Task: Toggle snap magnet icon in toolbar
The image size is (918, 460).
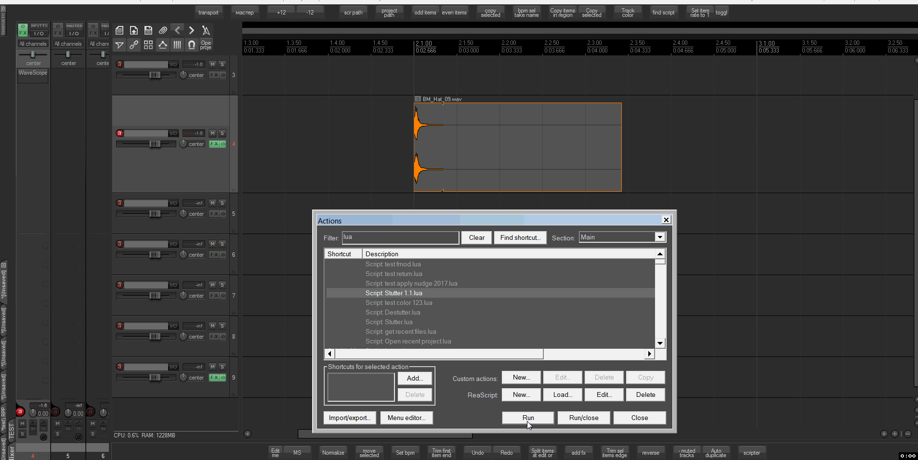Action: pyautogui.click(x=191, y=45)
